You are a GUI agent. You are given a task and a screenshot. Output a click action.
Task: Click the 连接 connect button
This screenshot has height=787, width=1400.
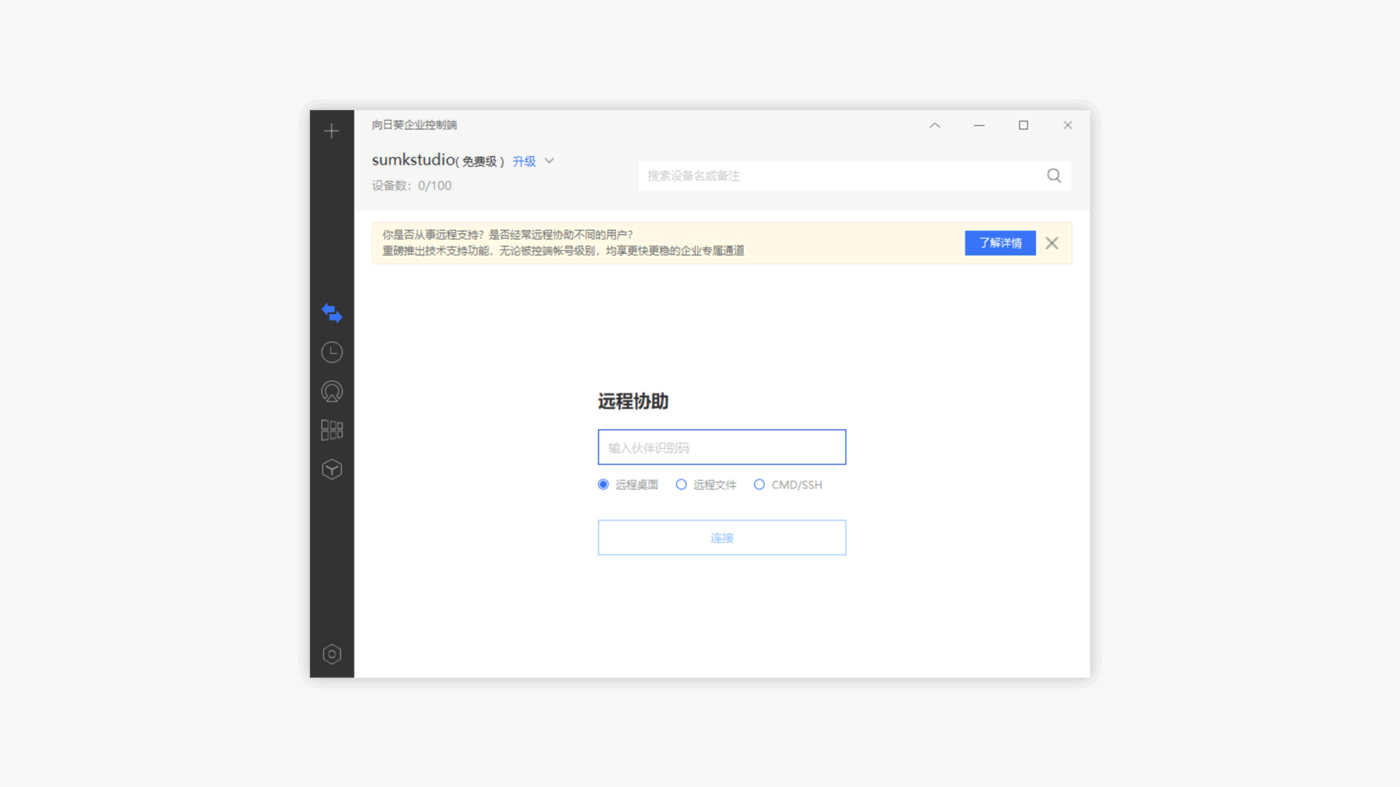tap(722, 538)
